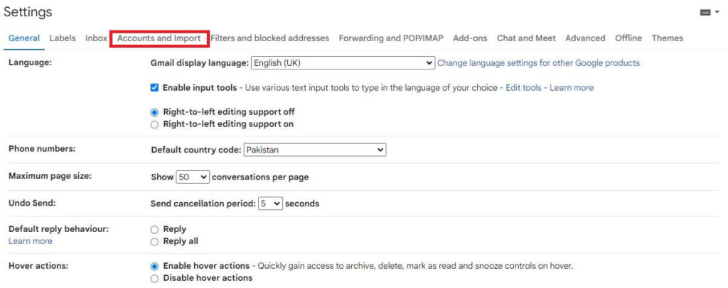Select Right-to-left editing support off
Screen dimensions: 728x288
(155, 112)
